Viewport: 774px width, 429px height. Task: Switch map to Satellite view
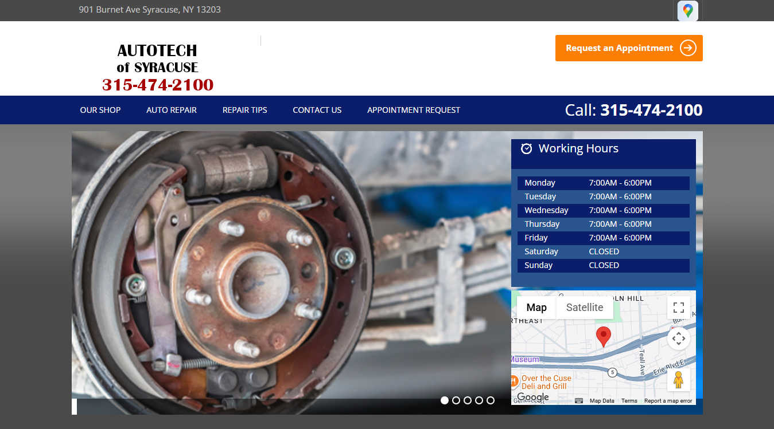pos(585,308)
